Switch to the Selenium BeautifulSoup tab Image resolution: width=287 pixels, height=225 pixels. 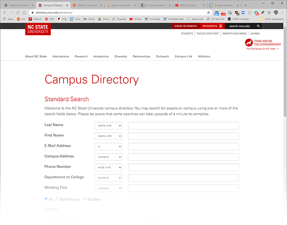pyautogui.click(x=19, y=5)
